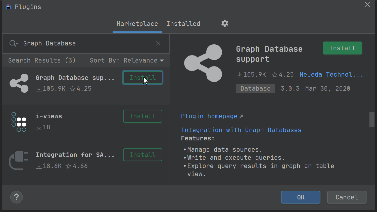Open help with the question mark button
This screenshot has height=212, width=377.
pos(17,197)
